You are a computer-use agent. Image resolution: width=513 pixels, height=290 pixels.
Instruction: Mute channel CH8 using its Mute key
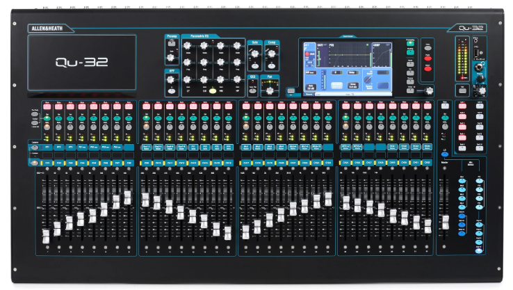pyautogui.click(x=129, y=106)
